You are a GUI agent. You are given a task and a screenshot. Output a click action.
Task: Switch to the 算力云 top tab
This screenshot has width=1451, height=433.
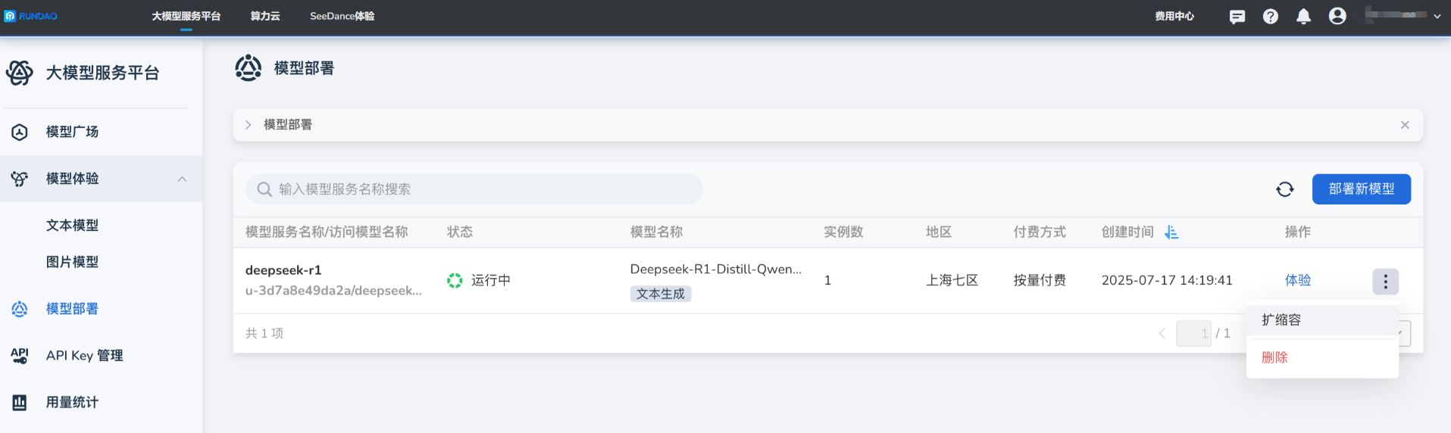click(x=265, y=16)
